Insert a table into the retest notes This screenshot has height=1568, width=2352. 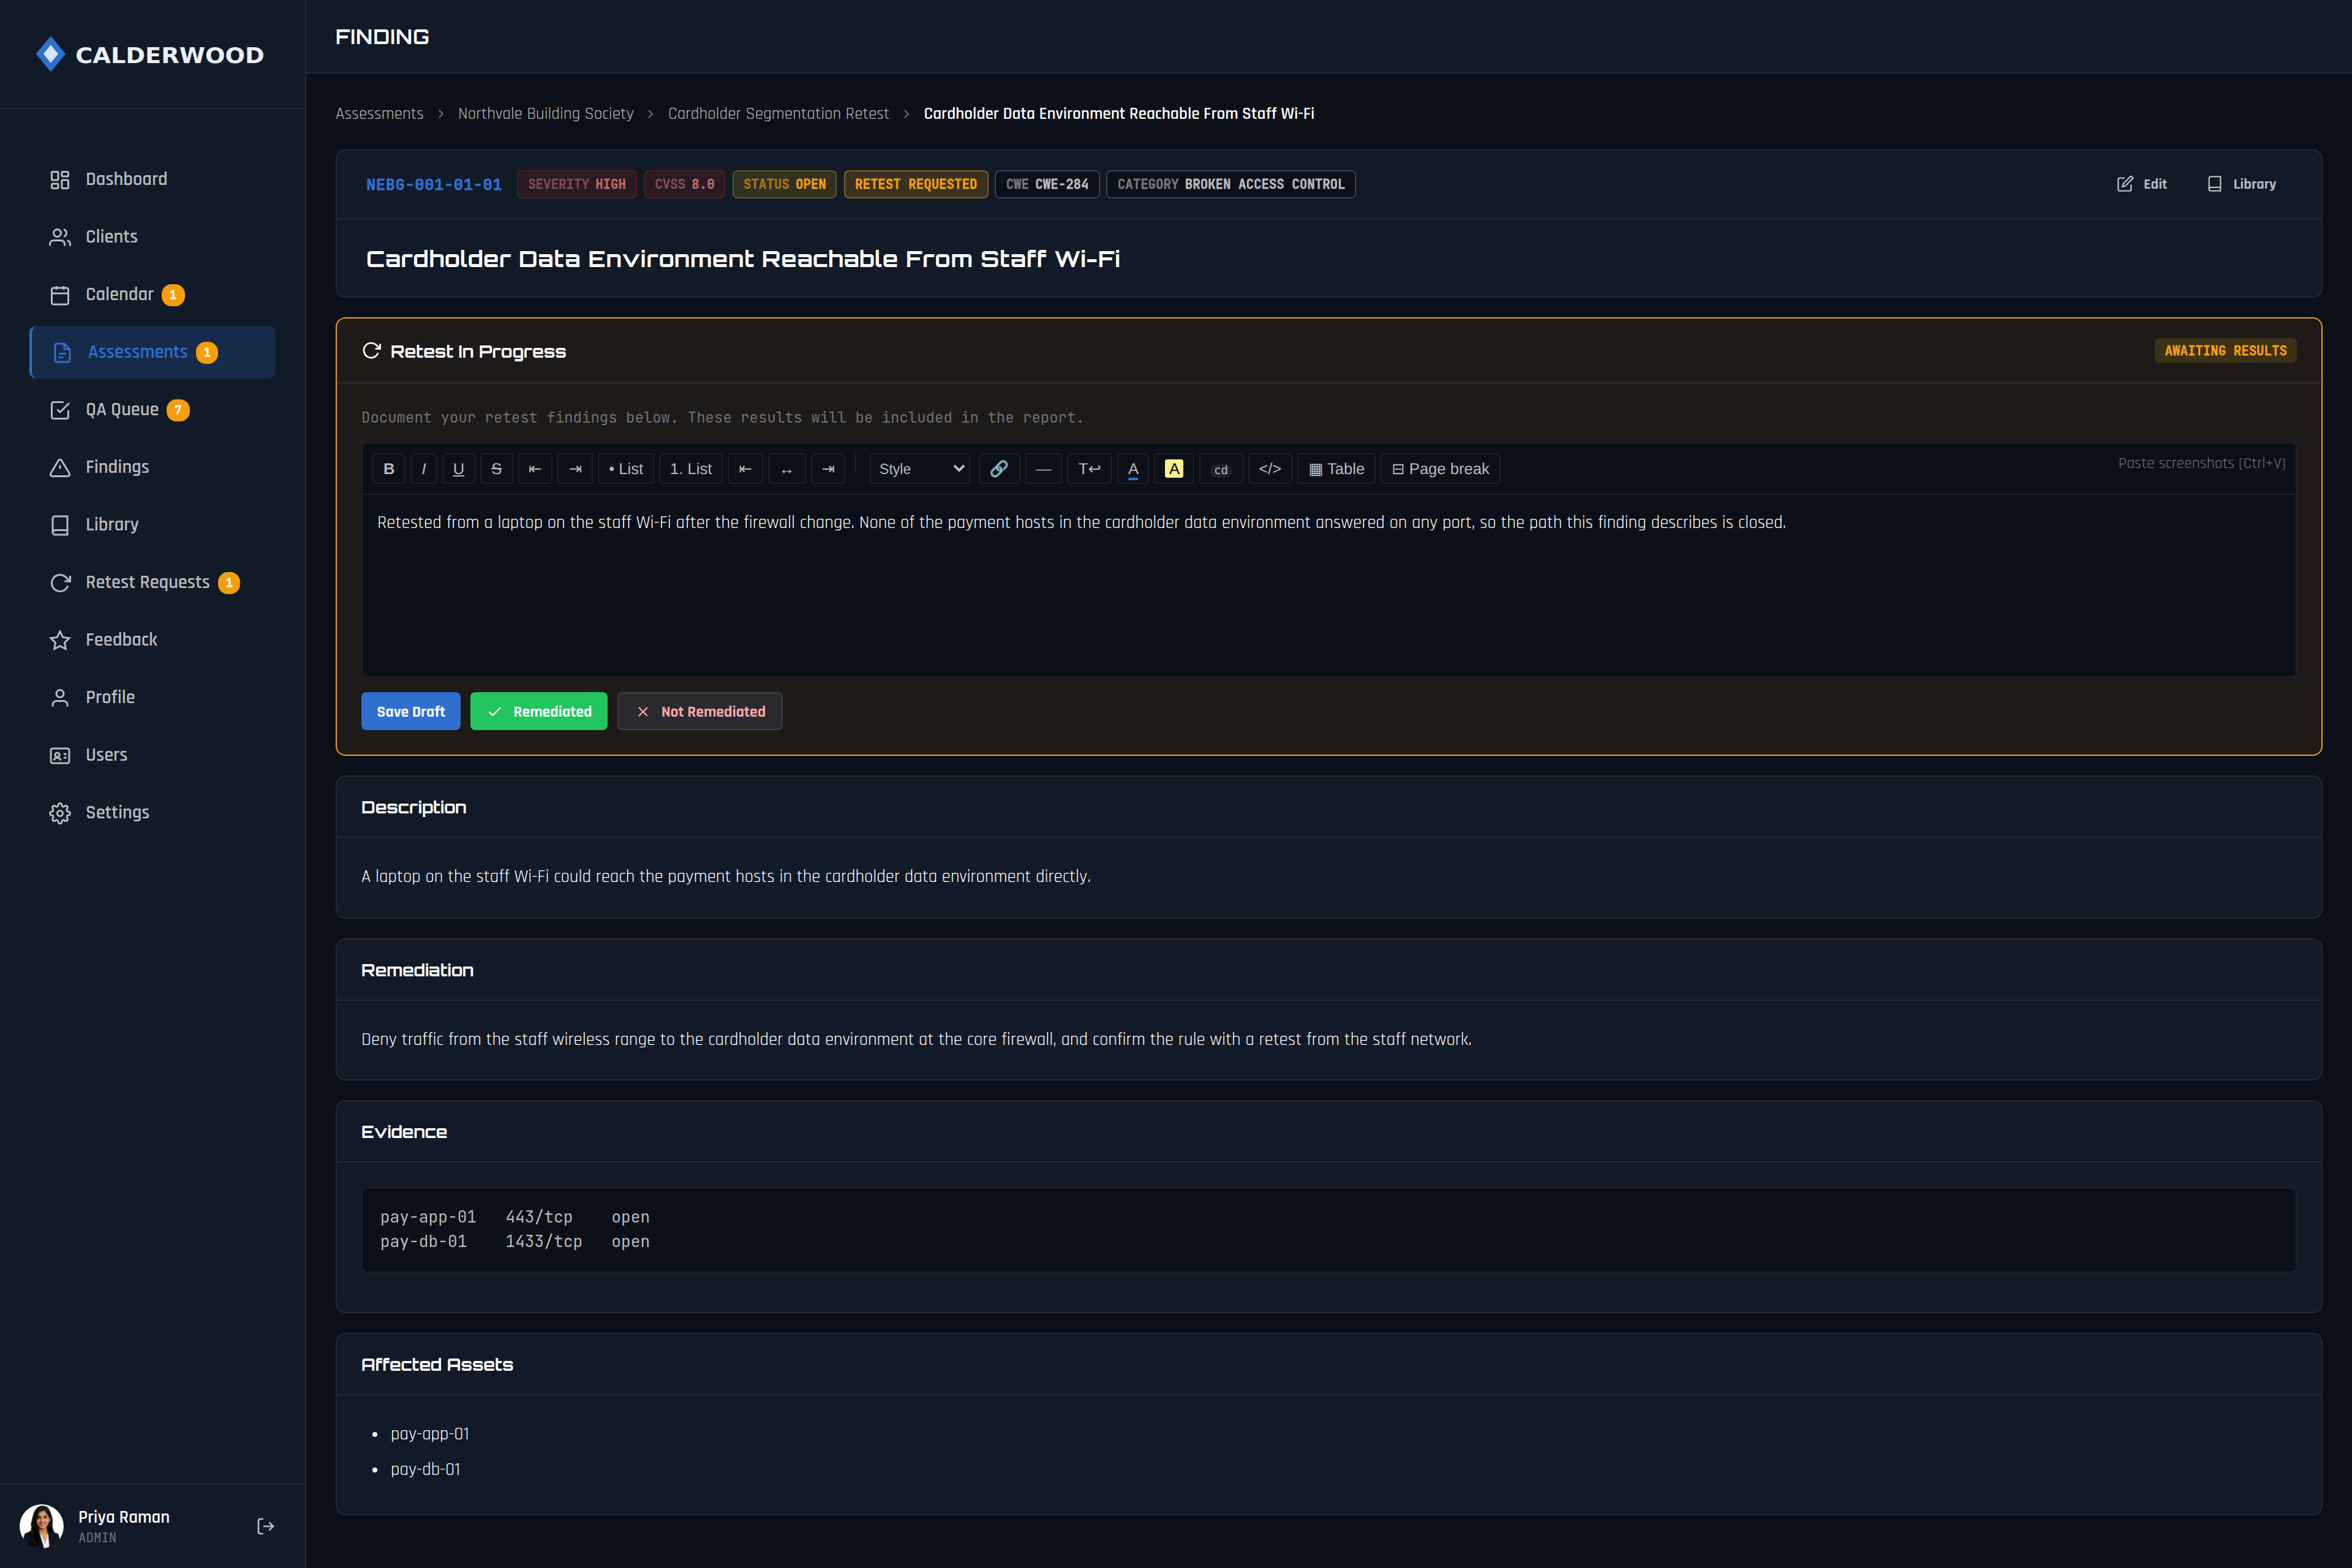tap(1337, 469)
